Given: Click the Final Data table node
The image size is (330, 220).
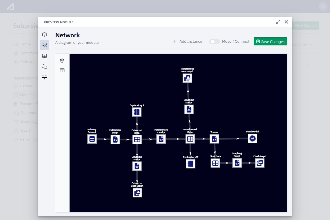Looking at the screenshot, I should point(215,163).
